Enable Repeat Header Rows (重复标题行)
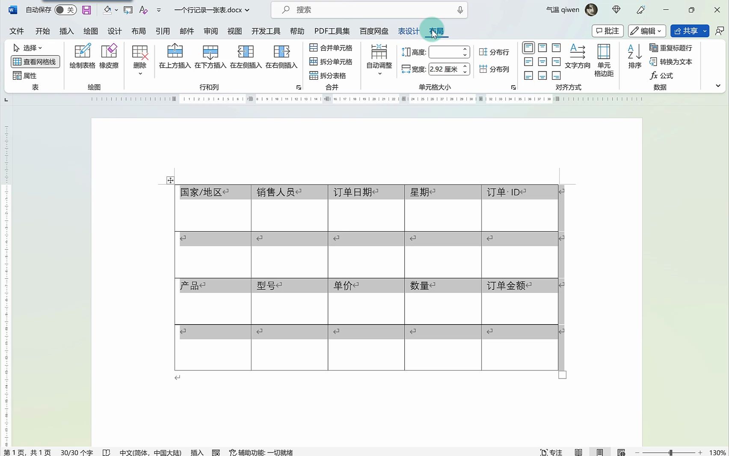This screenshot has width=729, height=456. (x=672, y=48)
